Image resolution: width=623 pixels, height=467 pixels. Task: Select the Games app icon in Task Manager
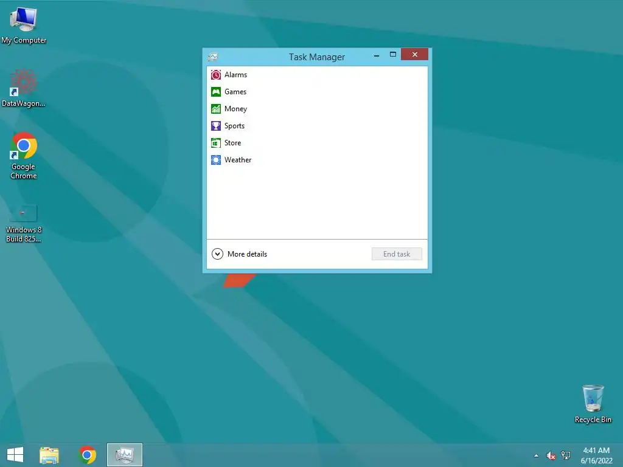point(216,92)
